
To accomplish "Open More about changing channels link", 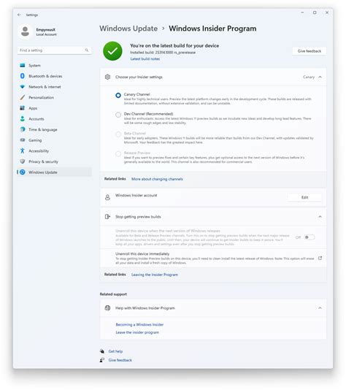I will click(157, 179).
